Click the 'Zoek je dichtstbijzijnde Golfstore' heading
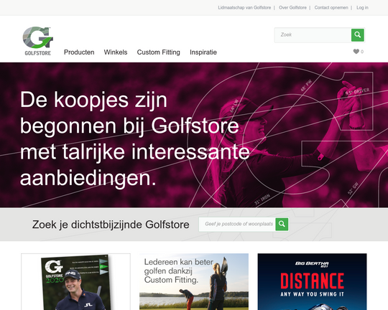 [111, 225]
